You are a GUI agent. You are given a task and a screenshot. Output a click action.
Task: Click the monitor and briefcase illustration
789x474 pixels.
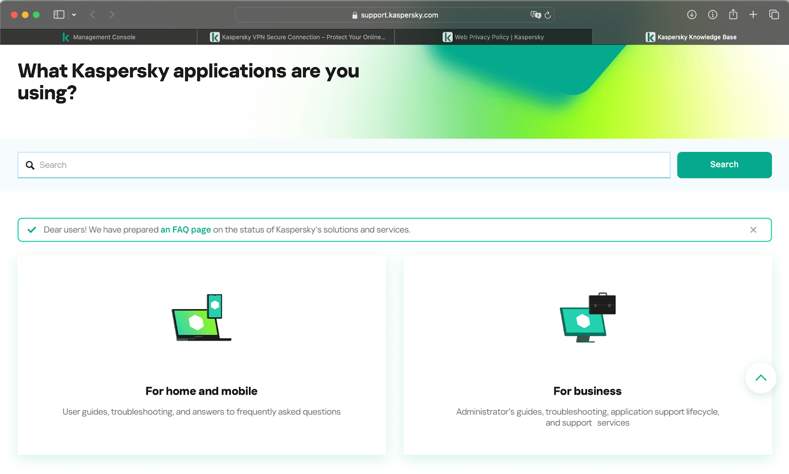[588, 318]
